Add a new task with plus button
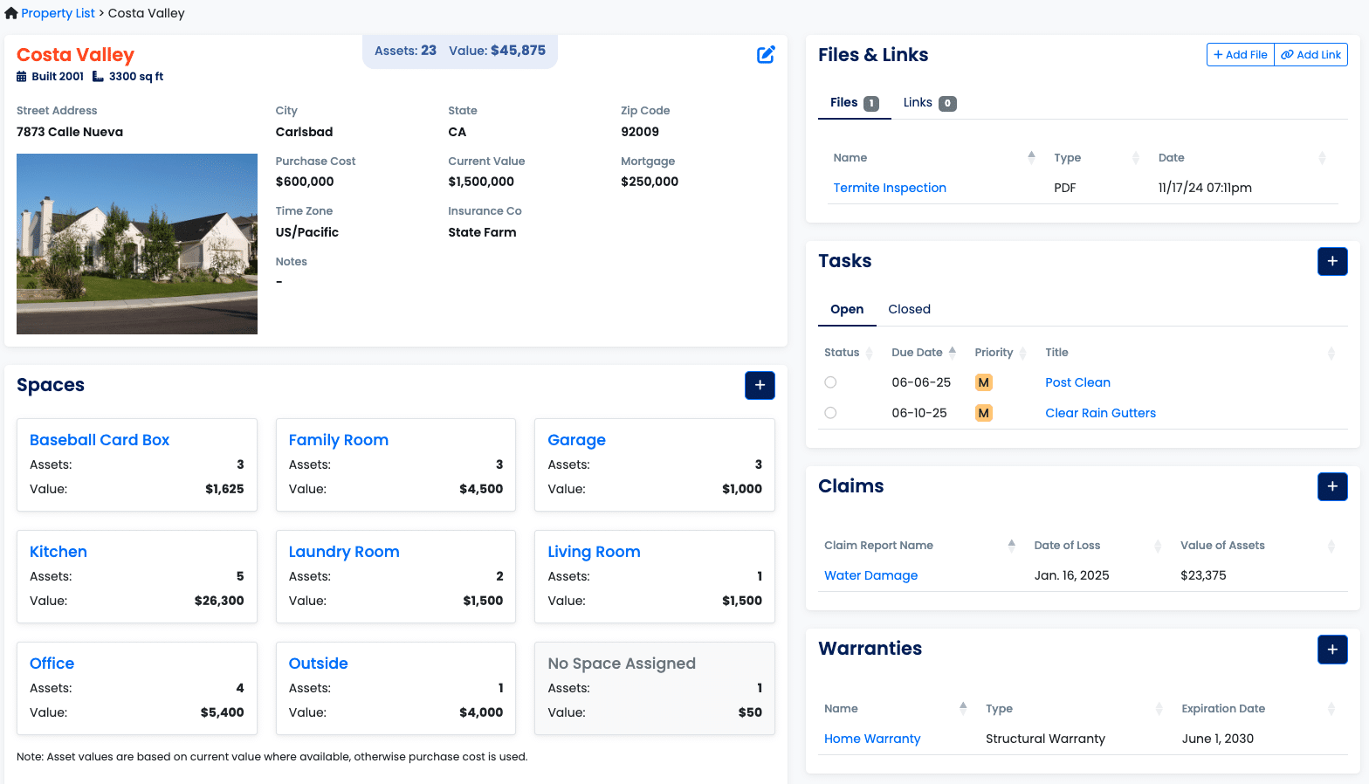This screenshot has width=1369, height=784. point(1332,261)
